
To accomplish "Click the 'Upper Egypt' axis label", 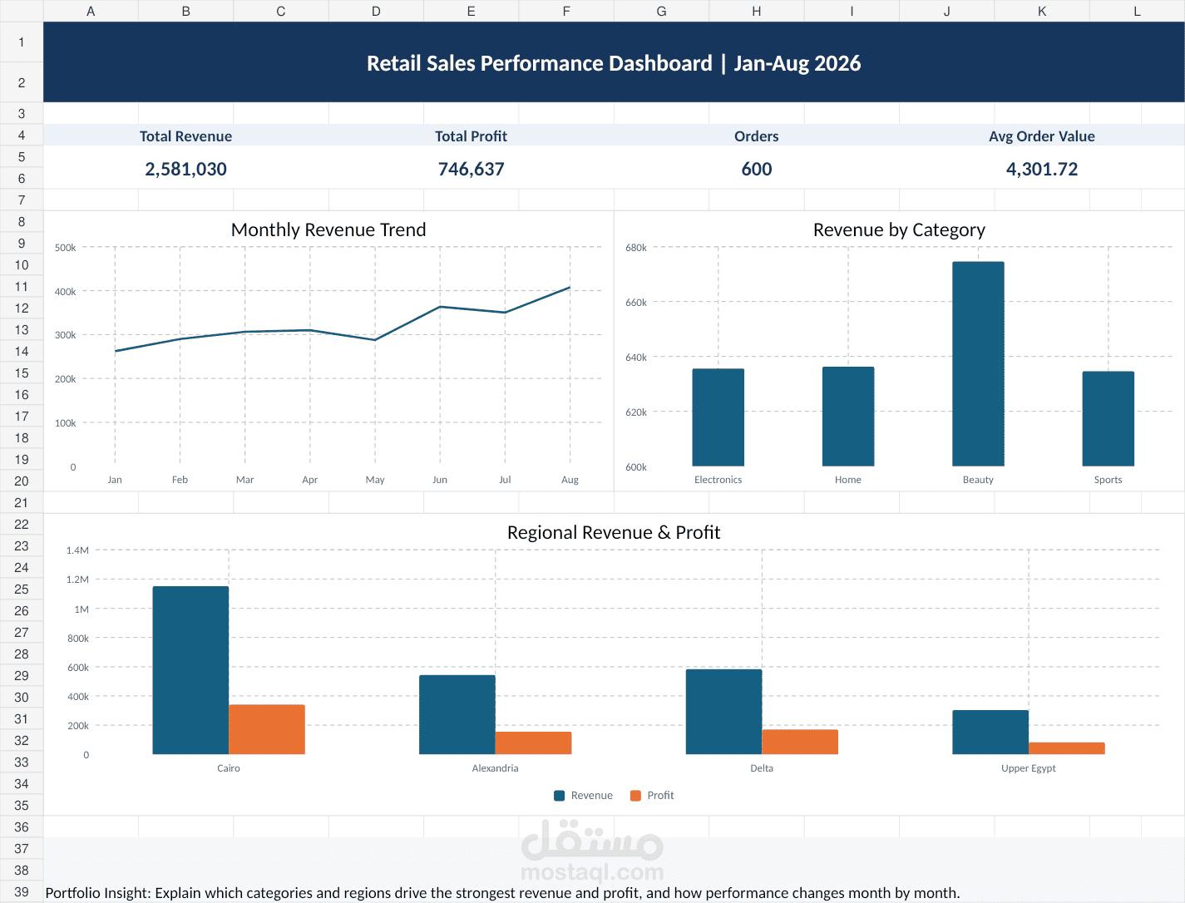I will tap(1029, 768).
